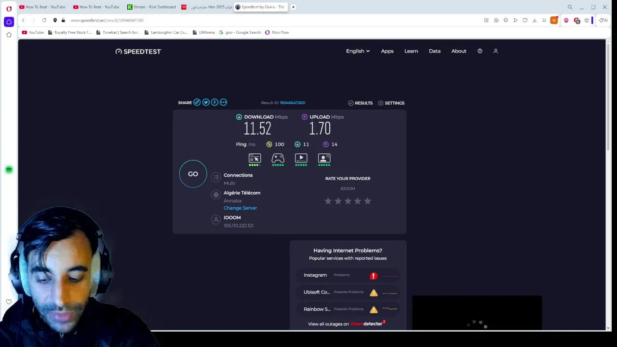Click the video streaming performance icon
This screenshot has width=617, height=347.
(301, 159)
